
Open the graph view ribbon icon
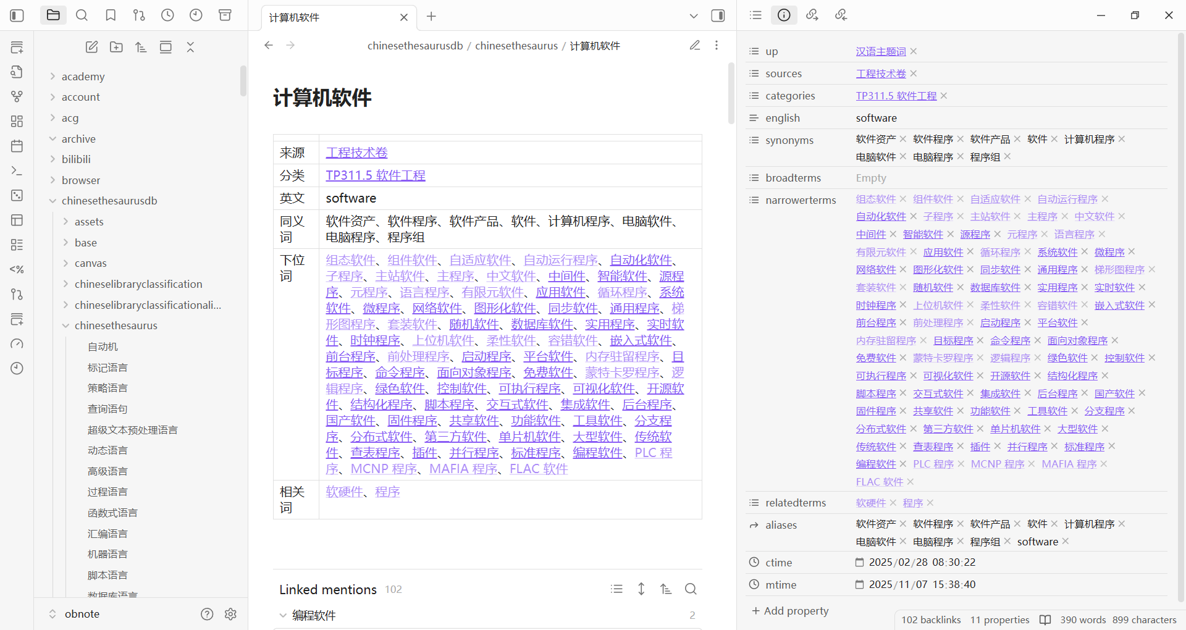17,96
